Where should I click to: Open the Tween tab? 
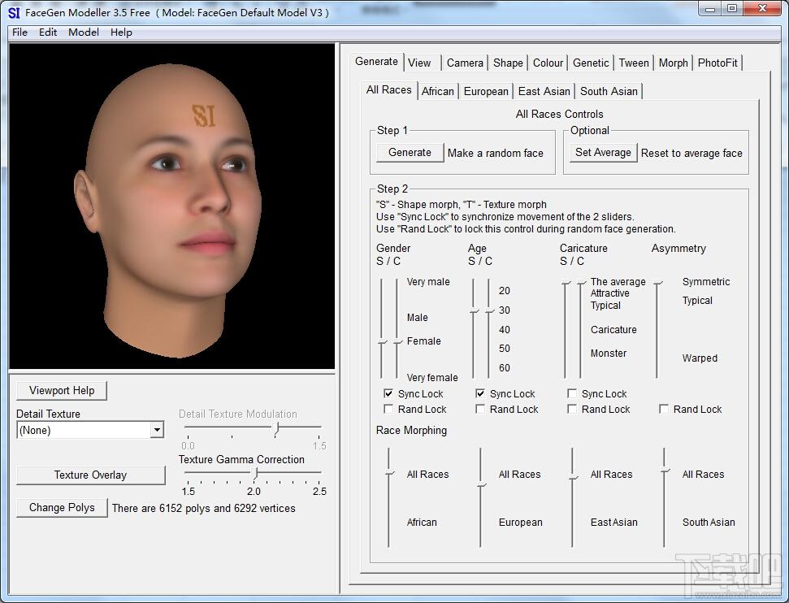634,63
